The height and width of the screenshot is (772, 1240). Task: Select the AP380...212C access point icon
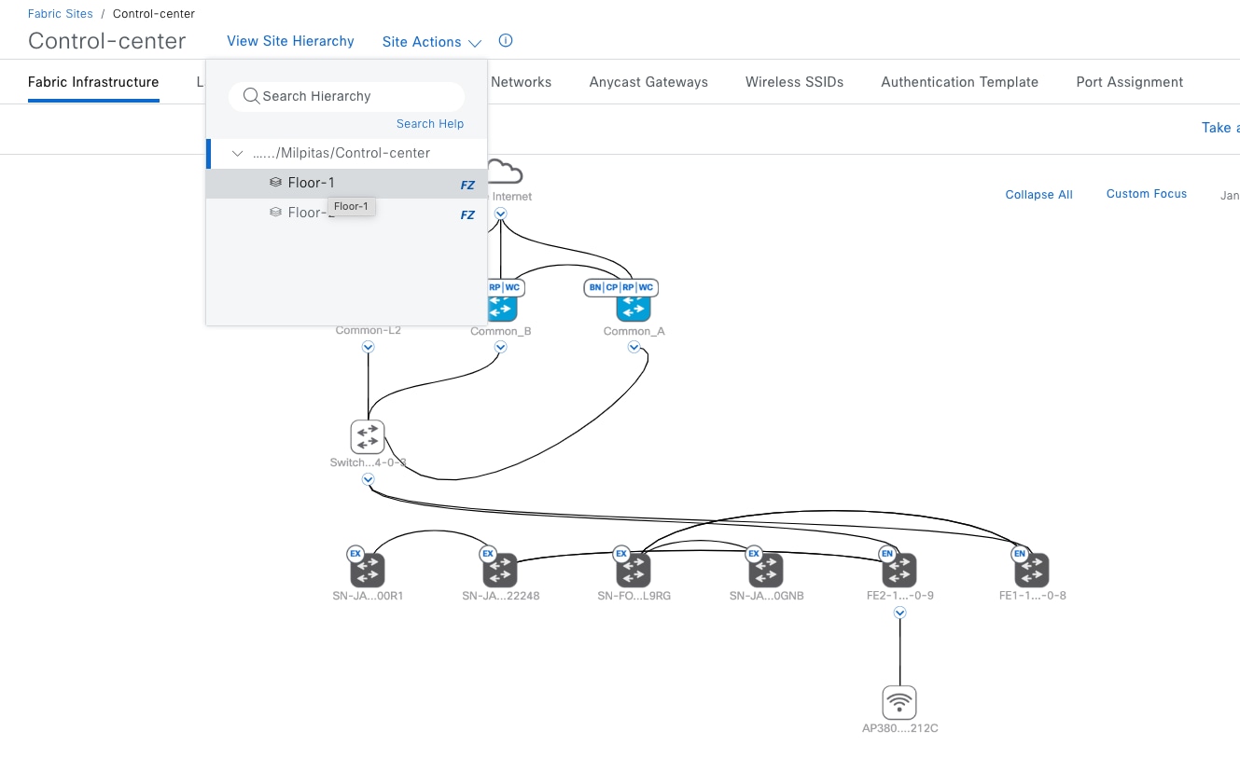[x=899, y=701]
